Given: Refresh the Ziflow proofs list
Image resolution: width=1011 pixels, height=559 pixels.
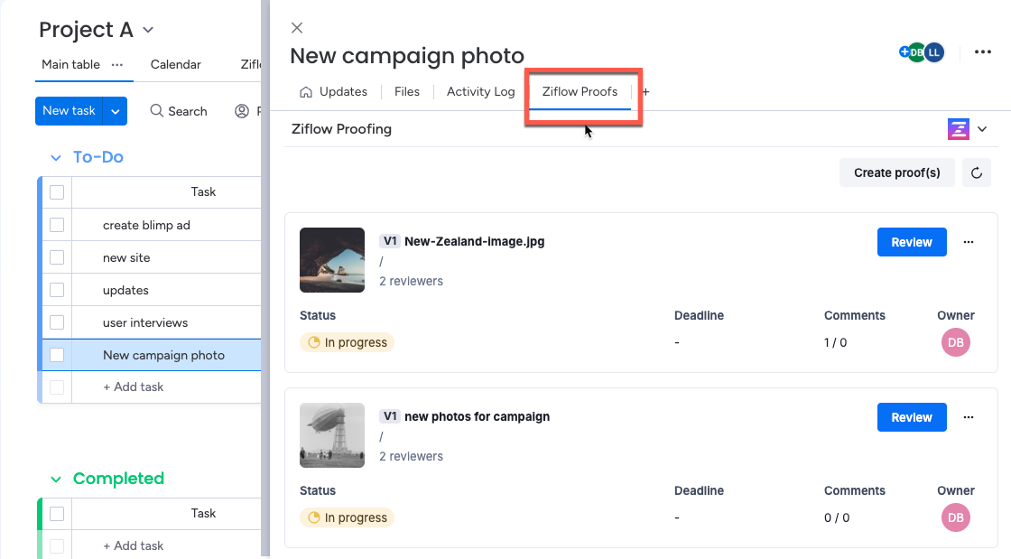Looking at the screenshot, I should [976, 172].
